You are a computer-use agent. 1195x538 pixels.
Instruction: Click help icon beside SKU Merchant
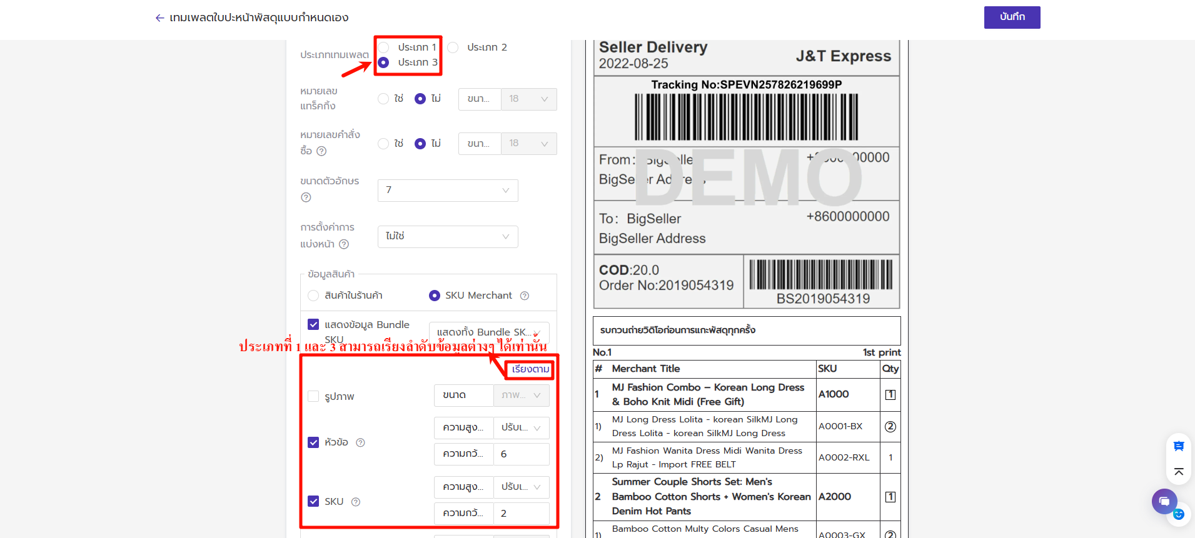click(x=525, y=296)
